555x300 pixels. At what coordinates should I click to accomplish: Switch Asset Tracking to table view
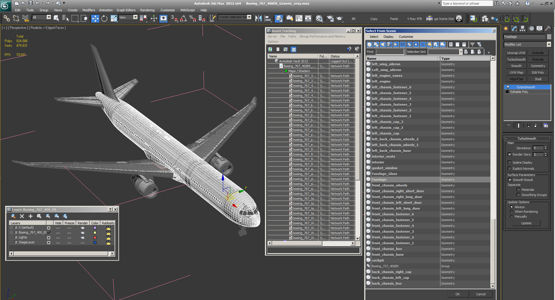point(294,49)
